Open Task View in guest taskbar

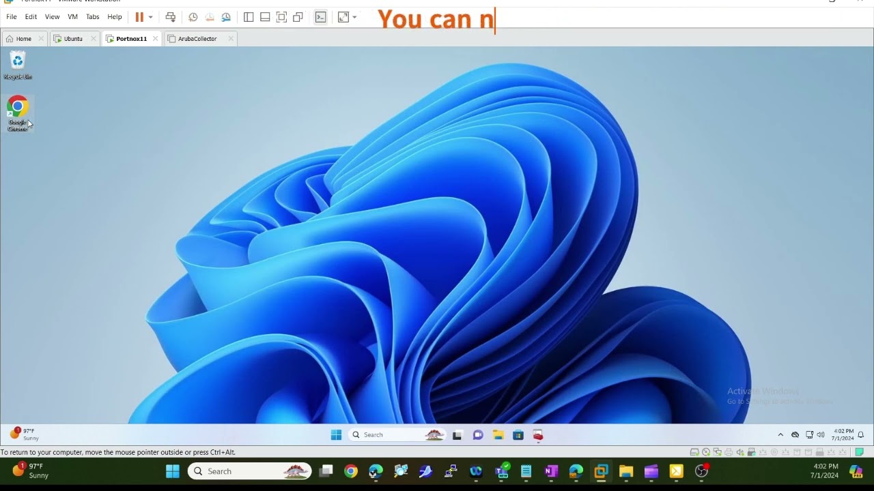pos(457,435)
